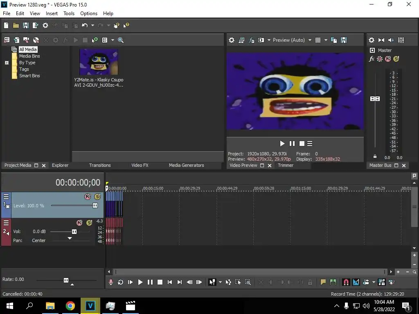Open preview overlays dropdown arrow
Viewport: 419px width, 314px height.
pyautogui.click(x=325, y=40)
